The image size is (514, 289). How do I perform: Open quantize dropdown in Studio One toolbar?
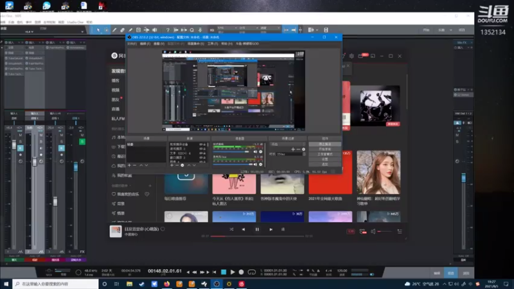pyautogui.click(x=227, y=28)
